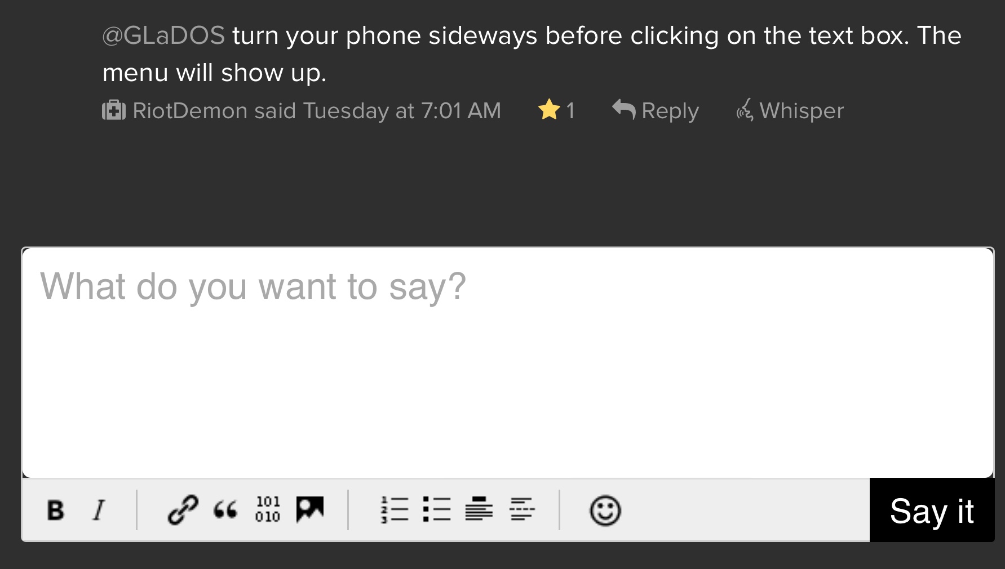
Task: Start a numbered list
Action: pyautogui.click(x=395, y=510)
